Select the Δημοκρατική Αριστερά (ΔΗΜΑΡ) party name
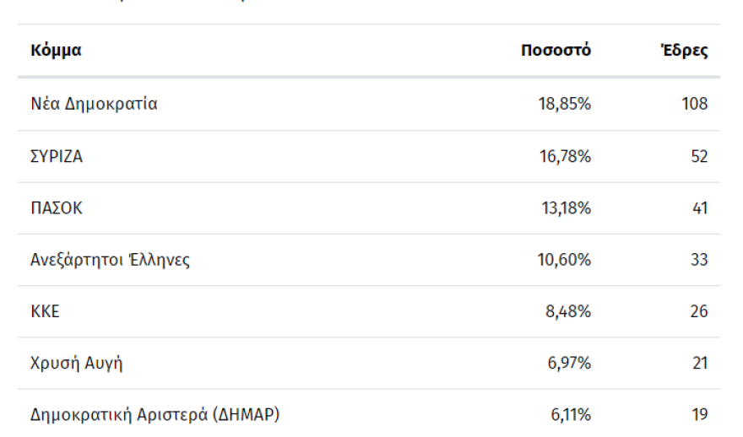The image size is (743, 437). pos(155,415)
